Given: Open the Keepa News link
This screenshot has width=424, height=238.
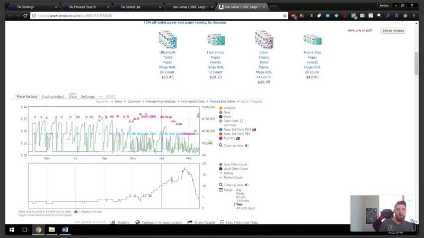Looking at the screenshot, I should 118,102.
